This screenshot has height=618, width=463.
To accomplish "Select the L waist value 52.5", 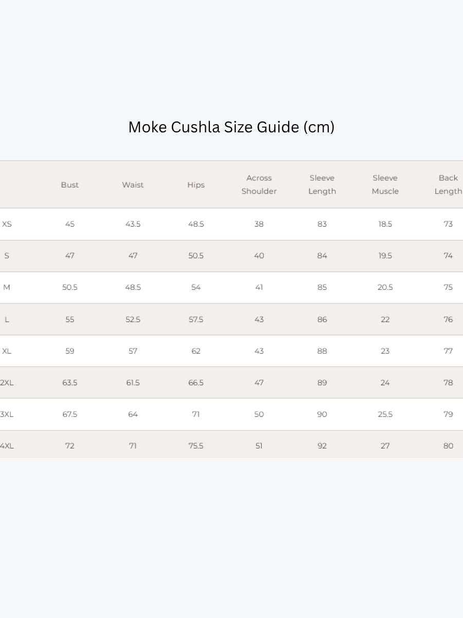I will [133, 319].
